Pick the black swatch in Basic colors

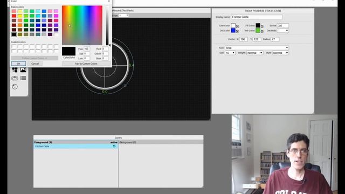tap(14, 34)
